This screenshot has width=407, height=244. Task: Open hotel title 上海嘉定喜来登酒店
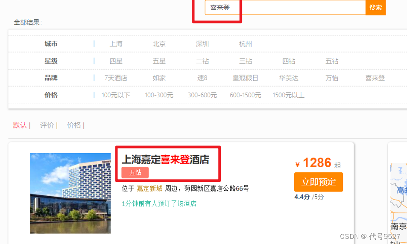166,160
